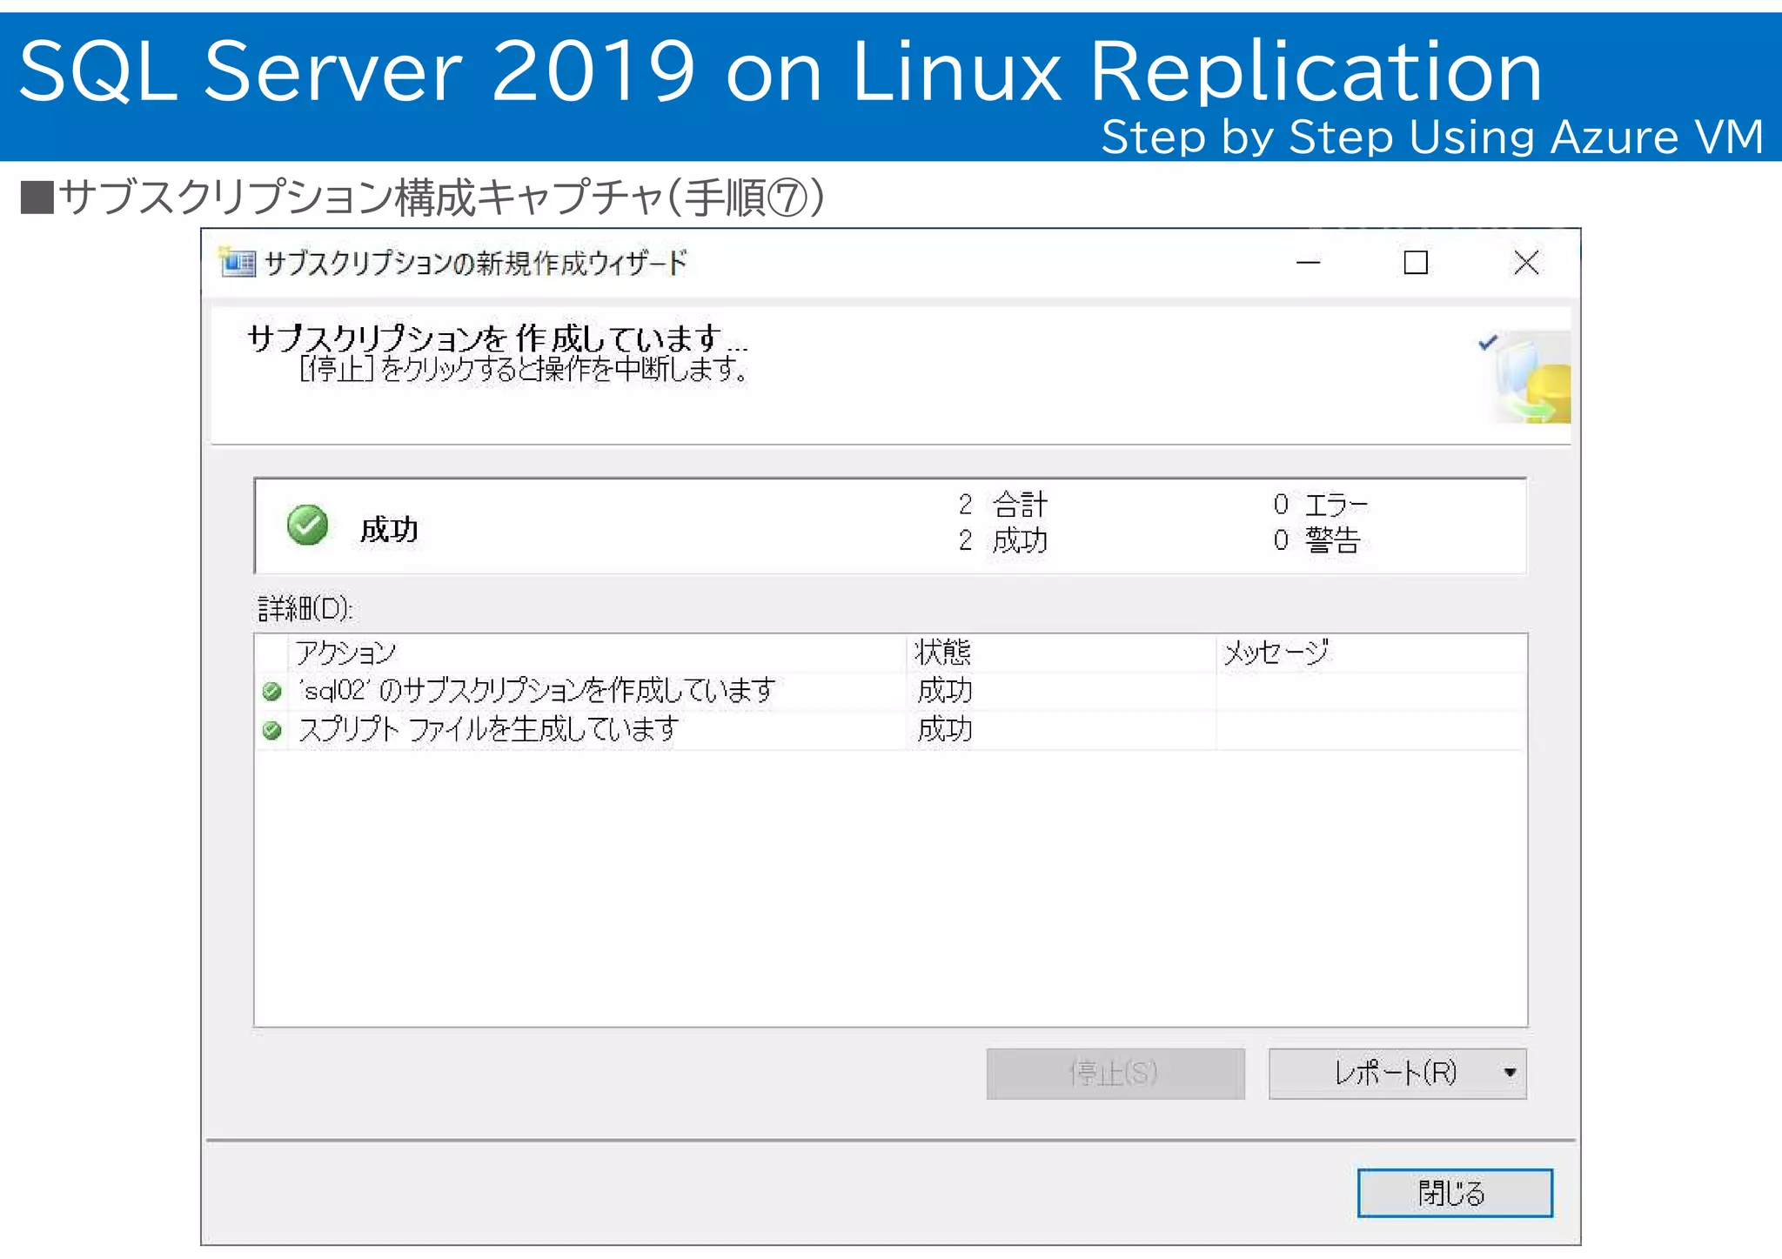Click the bold 成功 summary label
This screenshot has height=1259, width=1782.
click(x=389, y=529)
